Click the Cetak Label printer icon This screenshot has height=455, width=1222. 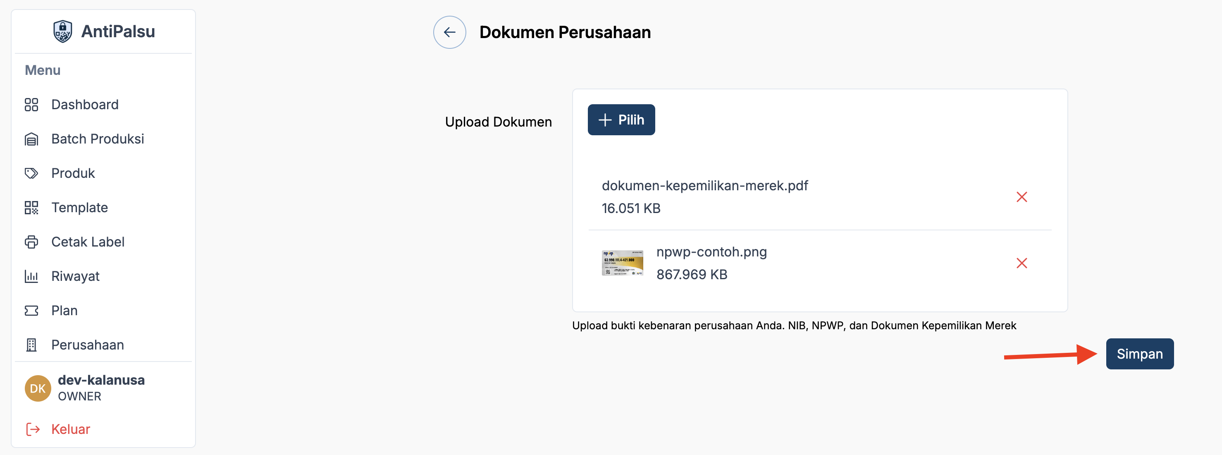(31, 242)
